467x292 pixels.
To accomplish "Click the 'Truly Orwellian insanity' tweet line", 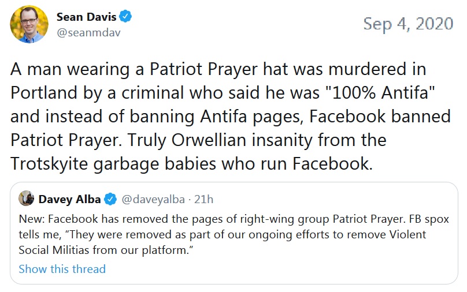I will [x=198, y=140].
